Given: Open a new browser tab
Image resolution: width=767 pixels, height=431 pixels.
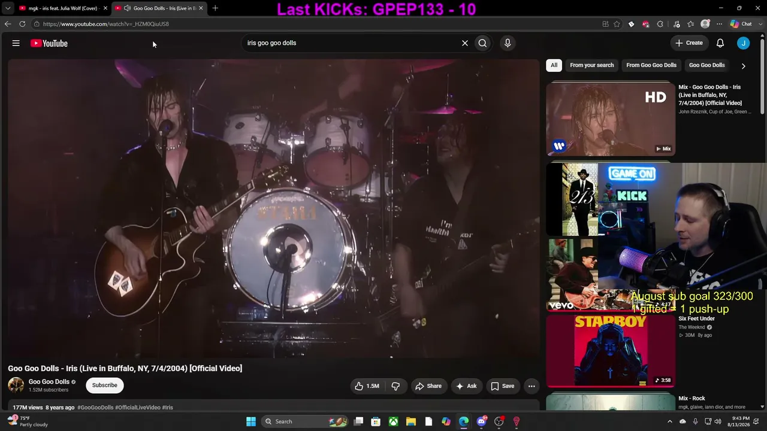Looking at the screenshot, I should [x=215, y=8].
